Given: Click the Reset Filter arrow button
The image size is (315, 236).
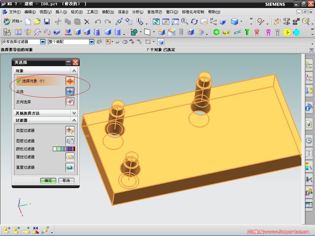Looking at the screenshot, I should click(70, 167).
